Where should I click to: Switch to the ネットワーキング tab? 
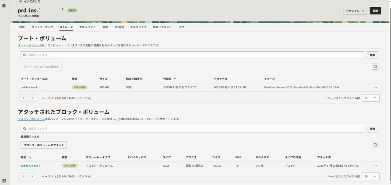[x=42, y=27]
